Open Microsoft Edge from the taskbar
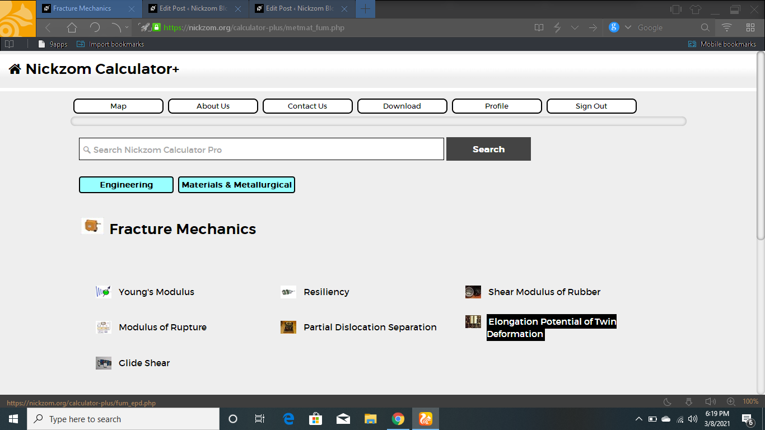Image resolution: width=765 pixels, height=430 pixels. click(x=289, y=419)
